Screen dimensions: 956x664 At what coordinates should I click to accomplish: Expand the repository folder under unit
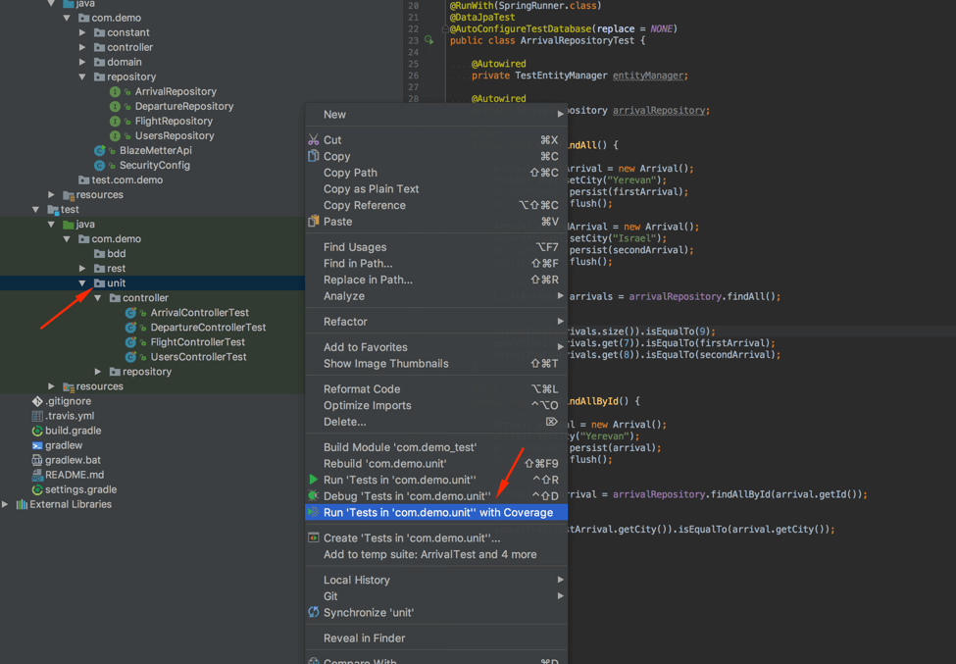[x=98, y=372]
